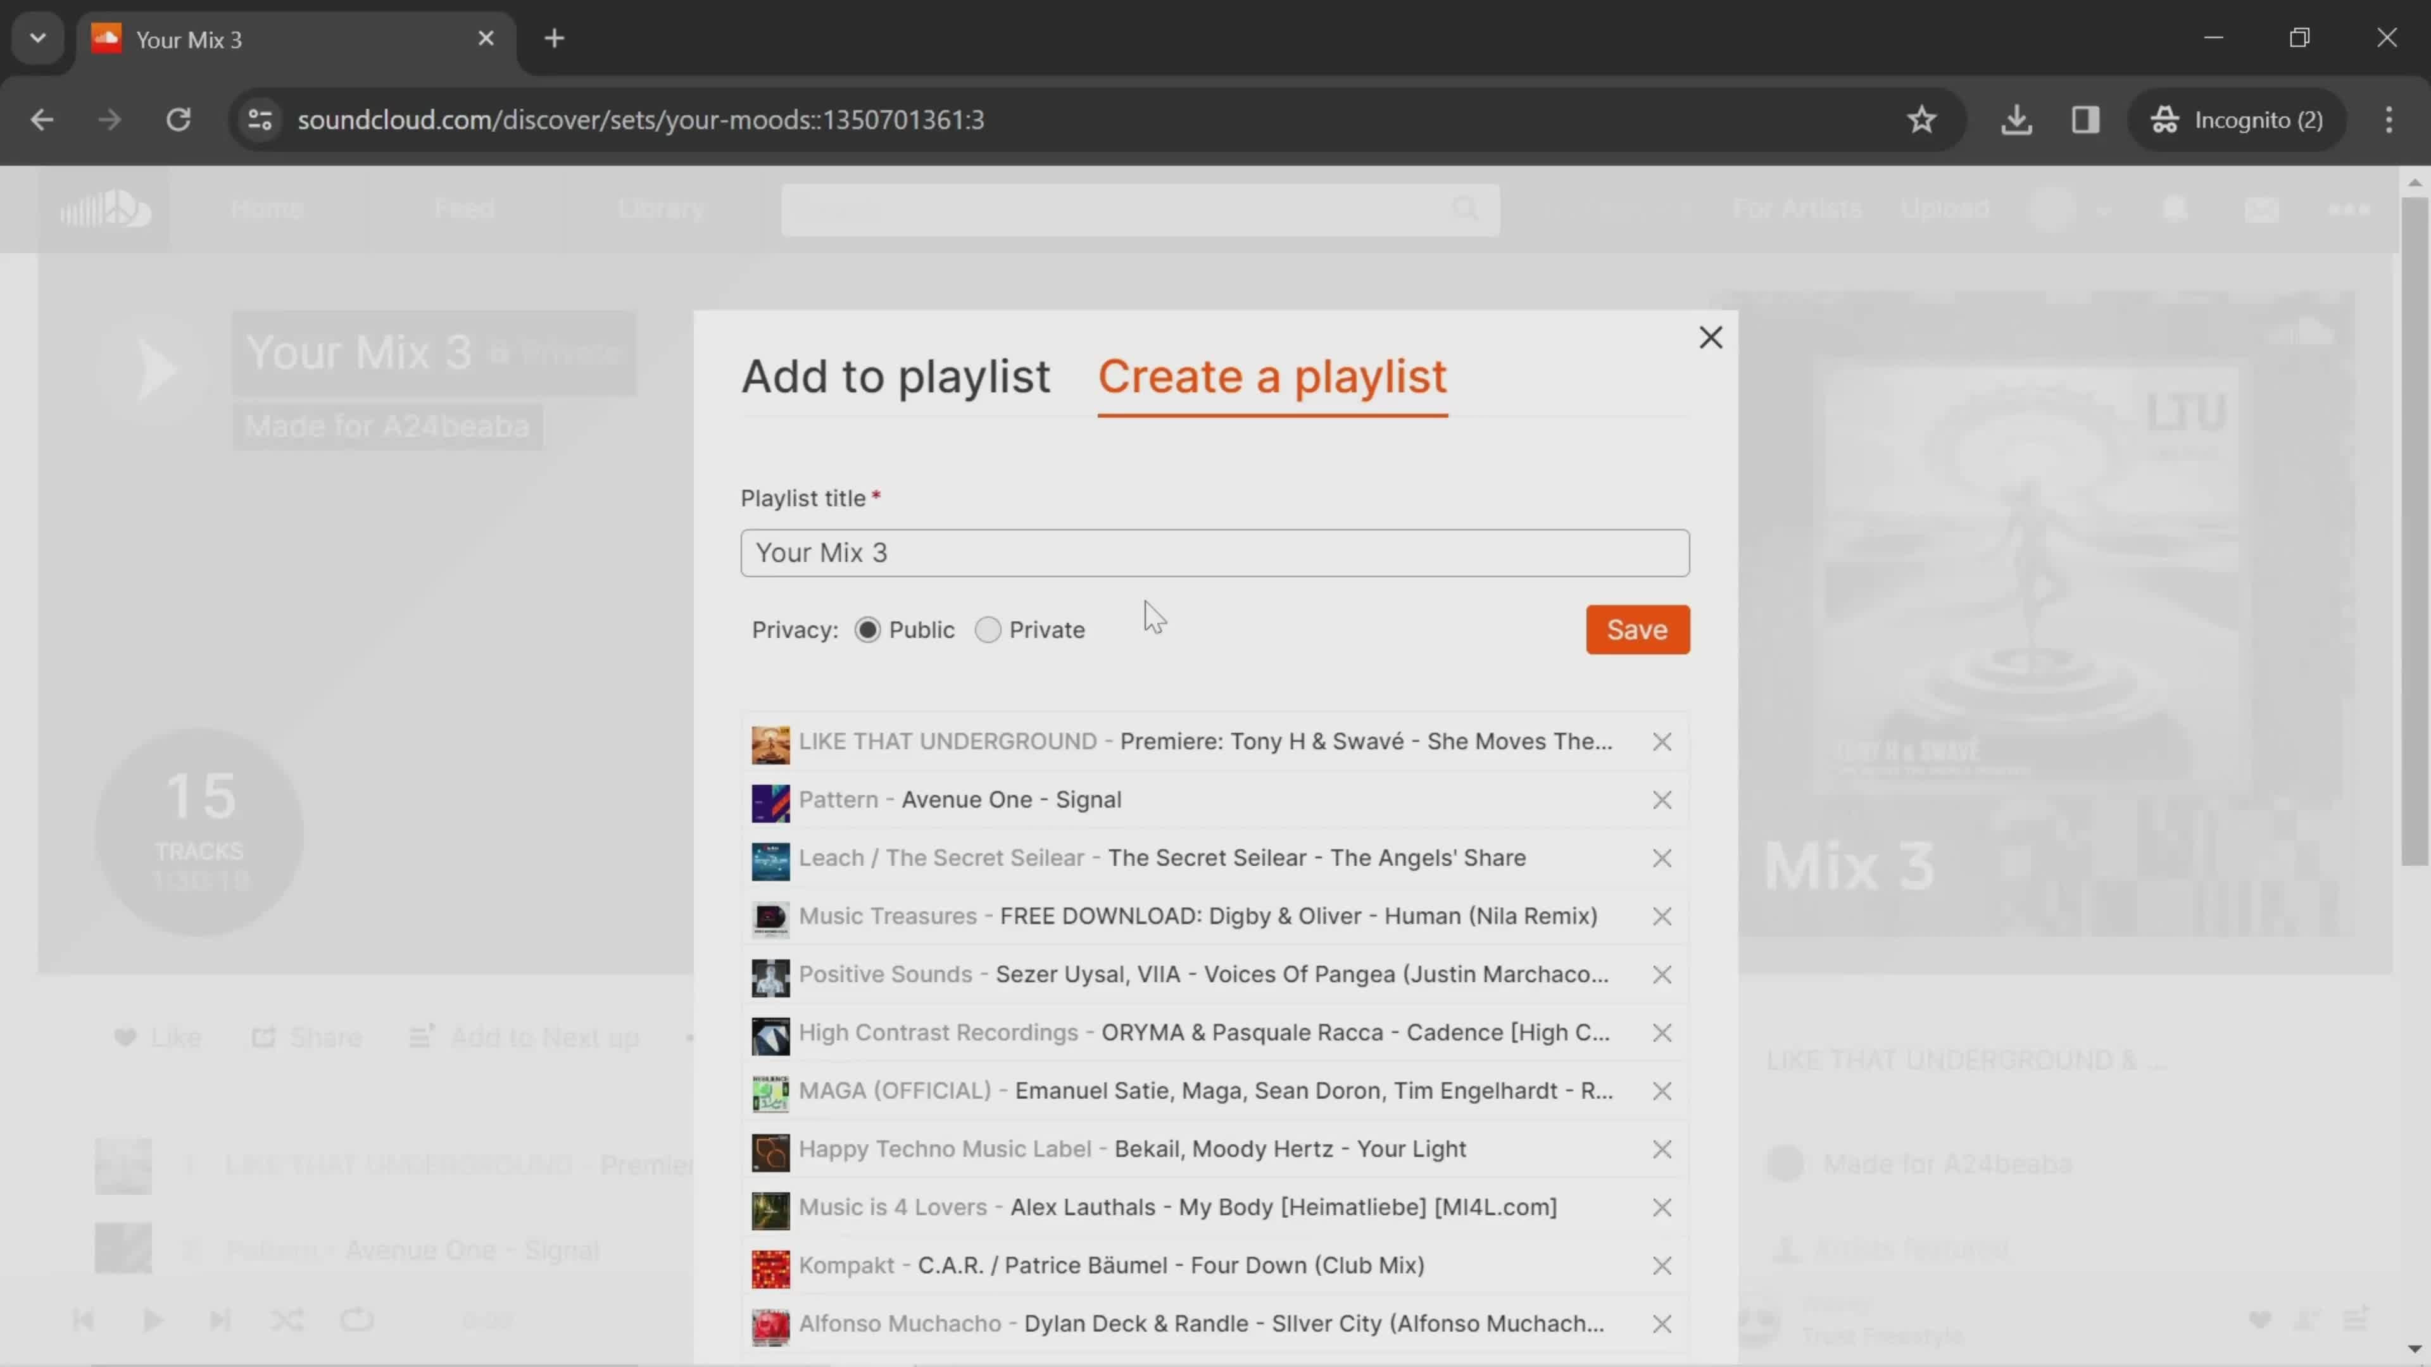Click the address bar URL
Screen dimensions: 2431x1367
click(641, 120)
